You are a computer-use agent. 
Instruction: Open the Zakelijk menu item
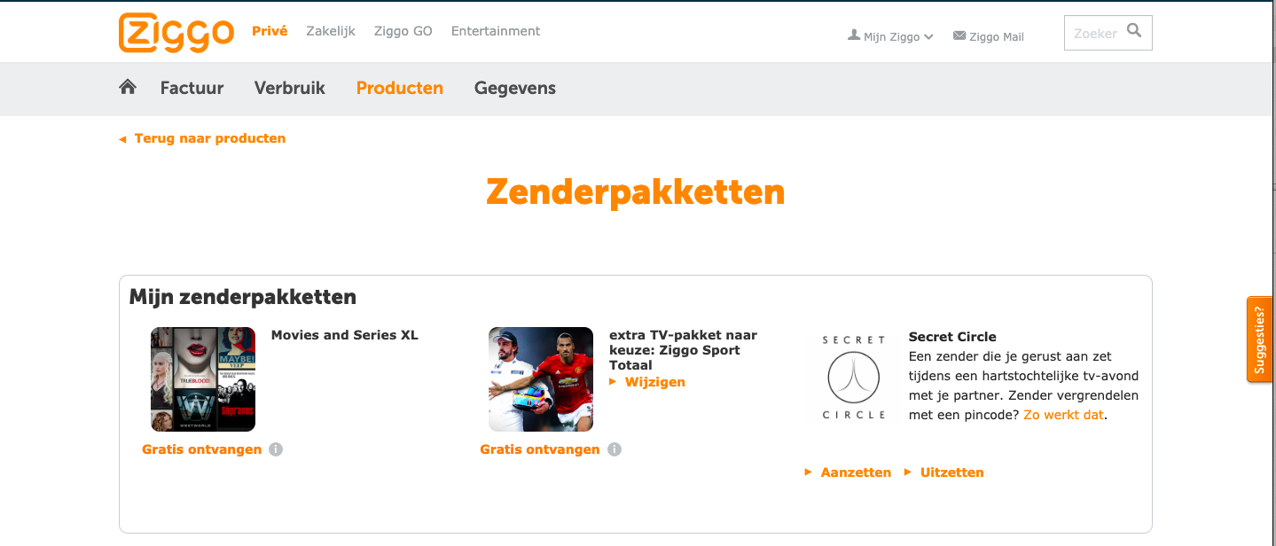point(331,31)
